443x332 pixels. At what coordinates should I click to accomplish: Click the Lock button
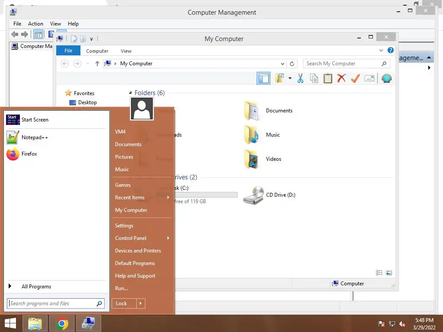coord(124,303)
